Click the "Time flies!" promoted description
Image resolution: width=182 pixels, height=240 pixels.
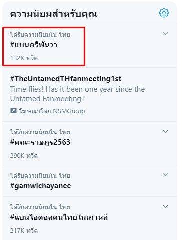click(x=77, y=94)
